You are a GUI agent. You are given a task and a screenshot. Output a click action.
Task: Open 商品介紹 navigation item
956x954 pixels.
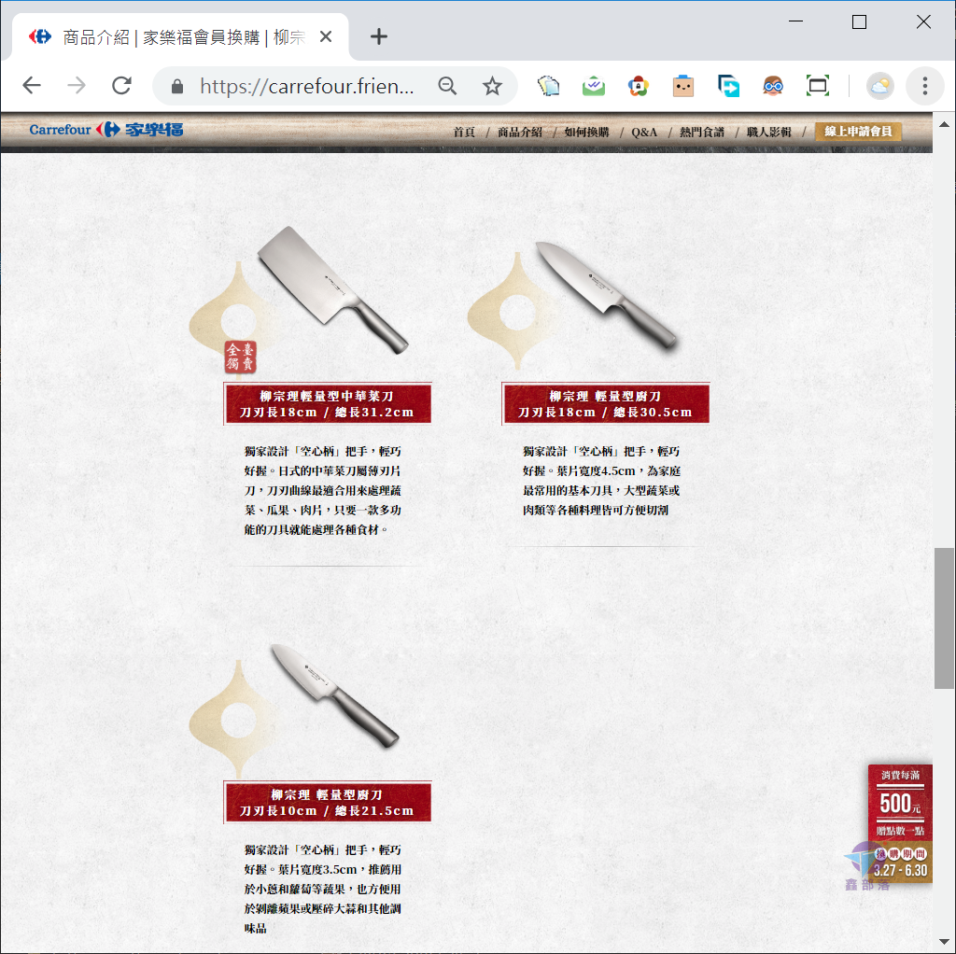[x=519, y=132]
